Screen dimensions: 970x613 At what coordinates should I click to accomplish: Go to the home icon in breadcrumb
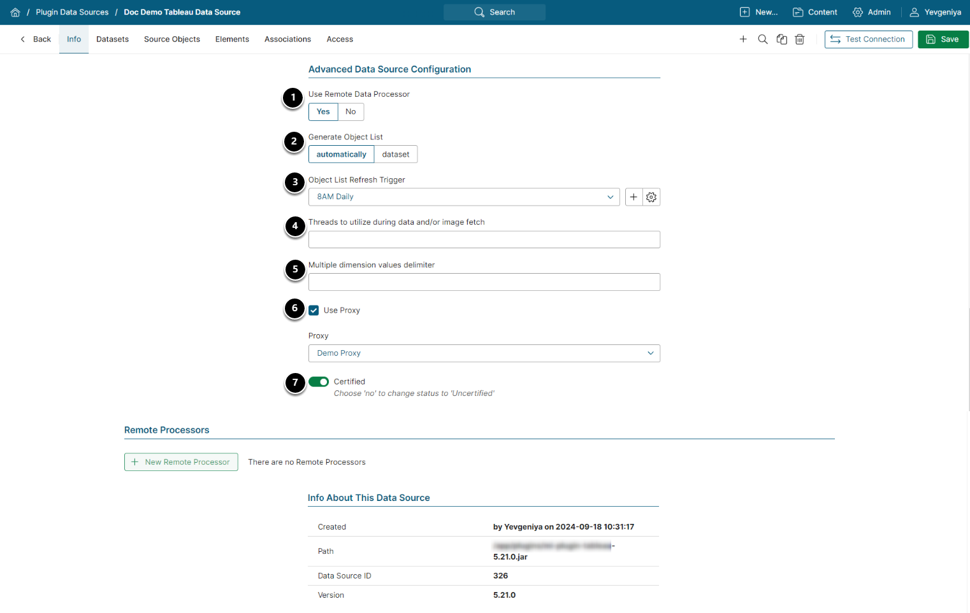[15, 12]
